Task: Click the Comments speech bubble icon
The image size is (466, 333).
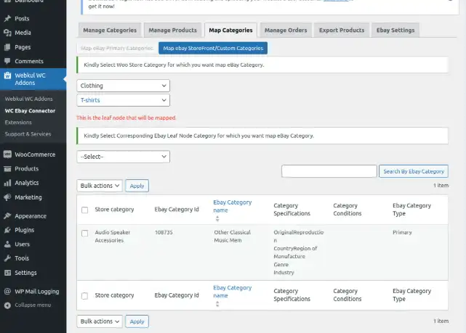Action: pyautogui.click(x=7, y=61)
